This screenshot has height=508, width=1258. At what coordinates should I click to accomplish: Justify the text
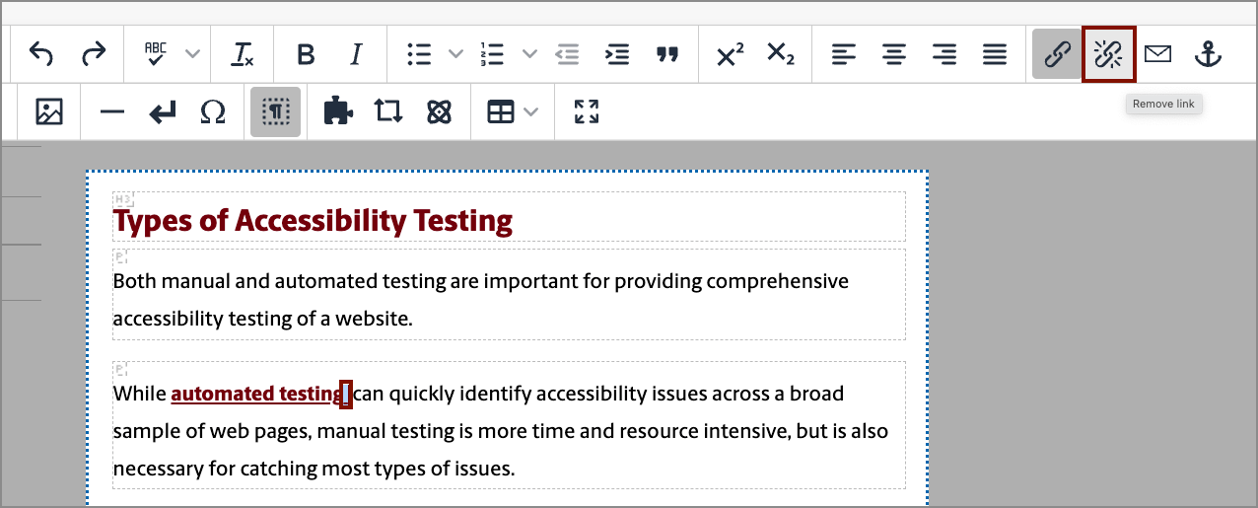pos(995,54)
